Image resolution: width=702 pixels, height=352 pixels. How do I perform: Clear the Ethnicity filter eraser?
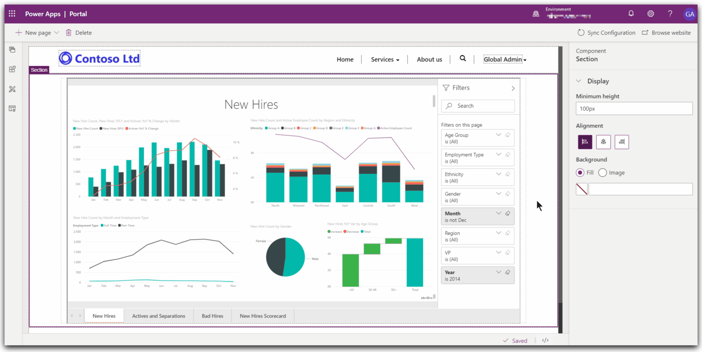508,174
